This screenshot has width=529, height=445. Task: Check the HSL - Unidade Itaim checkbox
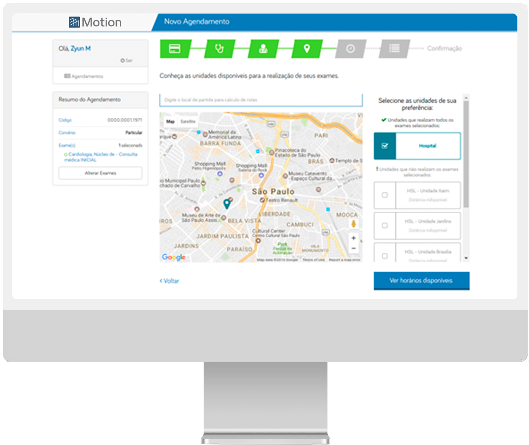coord(385,195)
